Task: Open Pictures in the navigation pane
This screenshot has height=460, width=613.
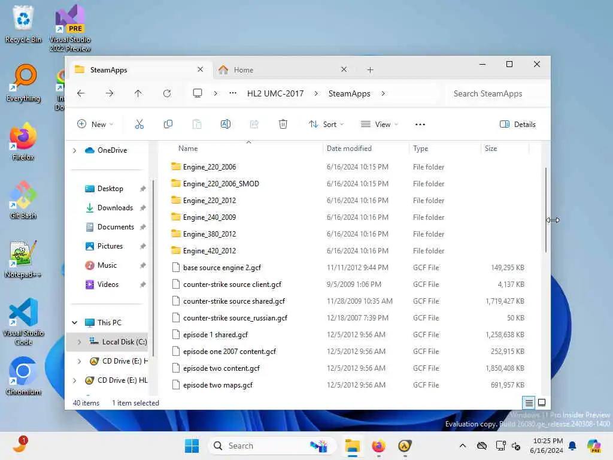Action: coord(110,246)
